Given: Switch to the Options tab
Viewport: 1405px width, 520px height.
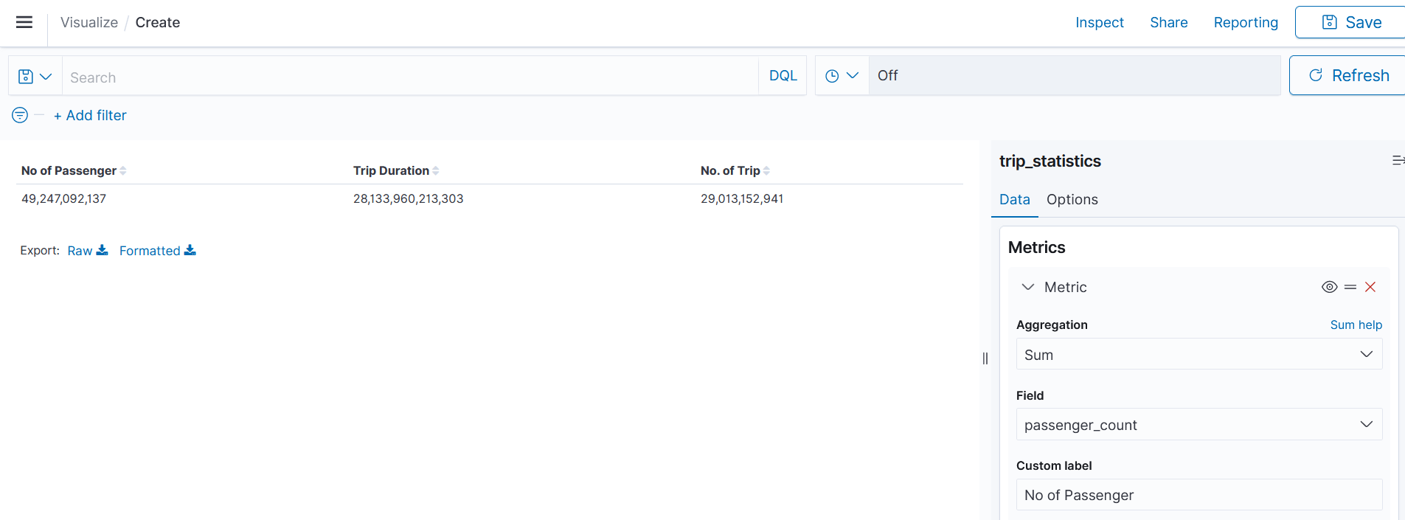Looking at the screenshot, I should (x=1072, y=200).
